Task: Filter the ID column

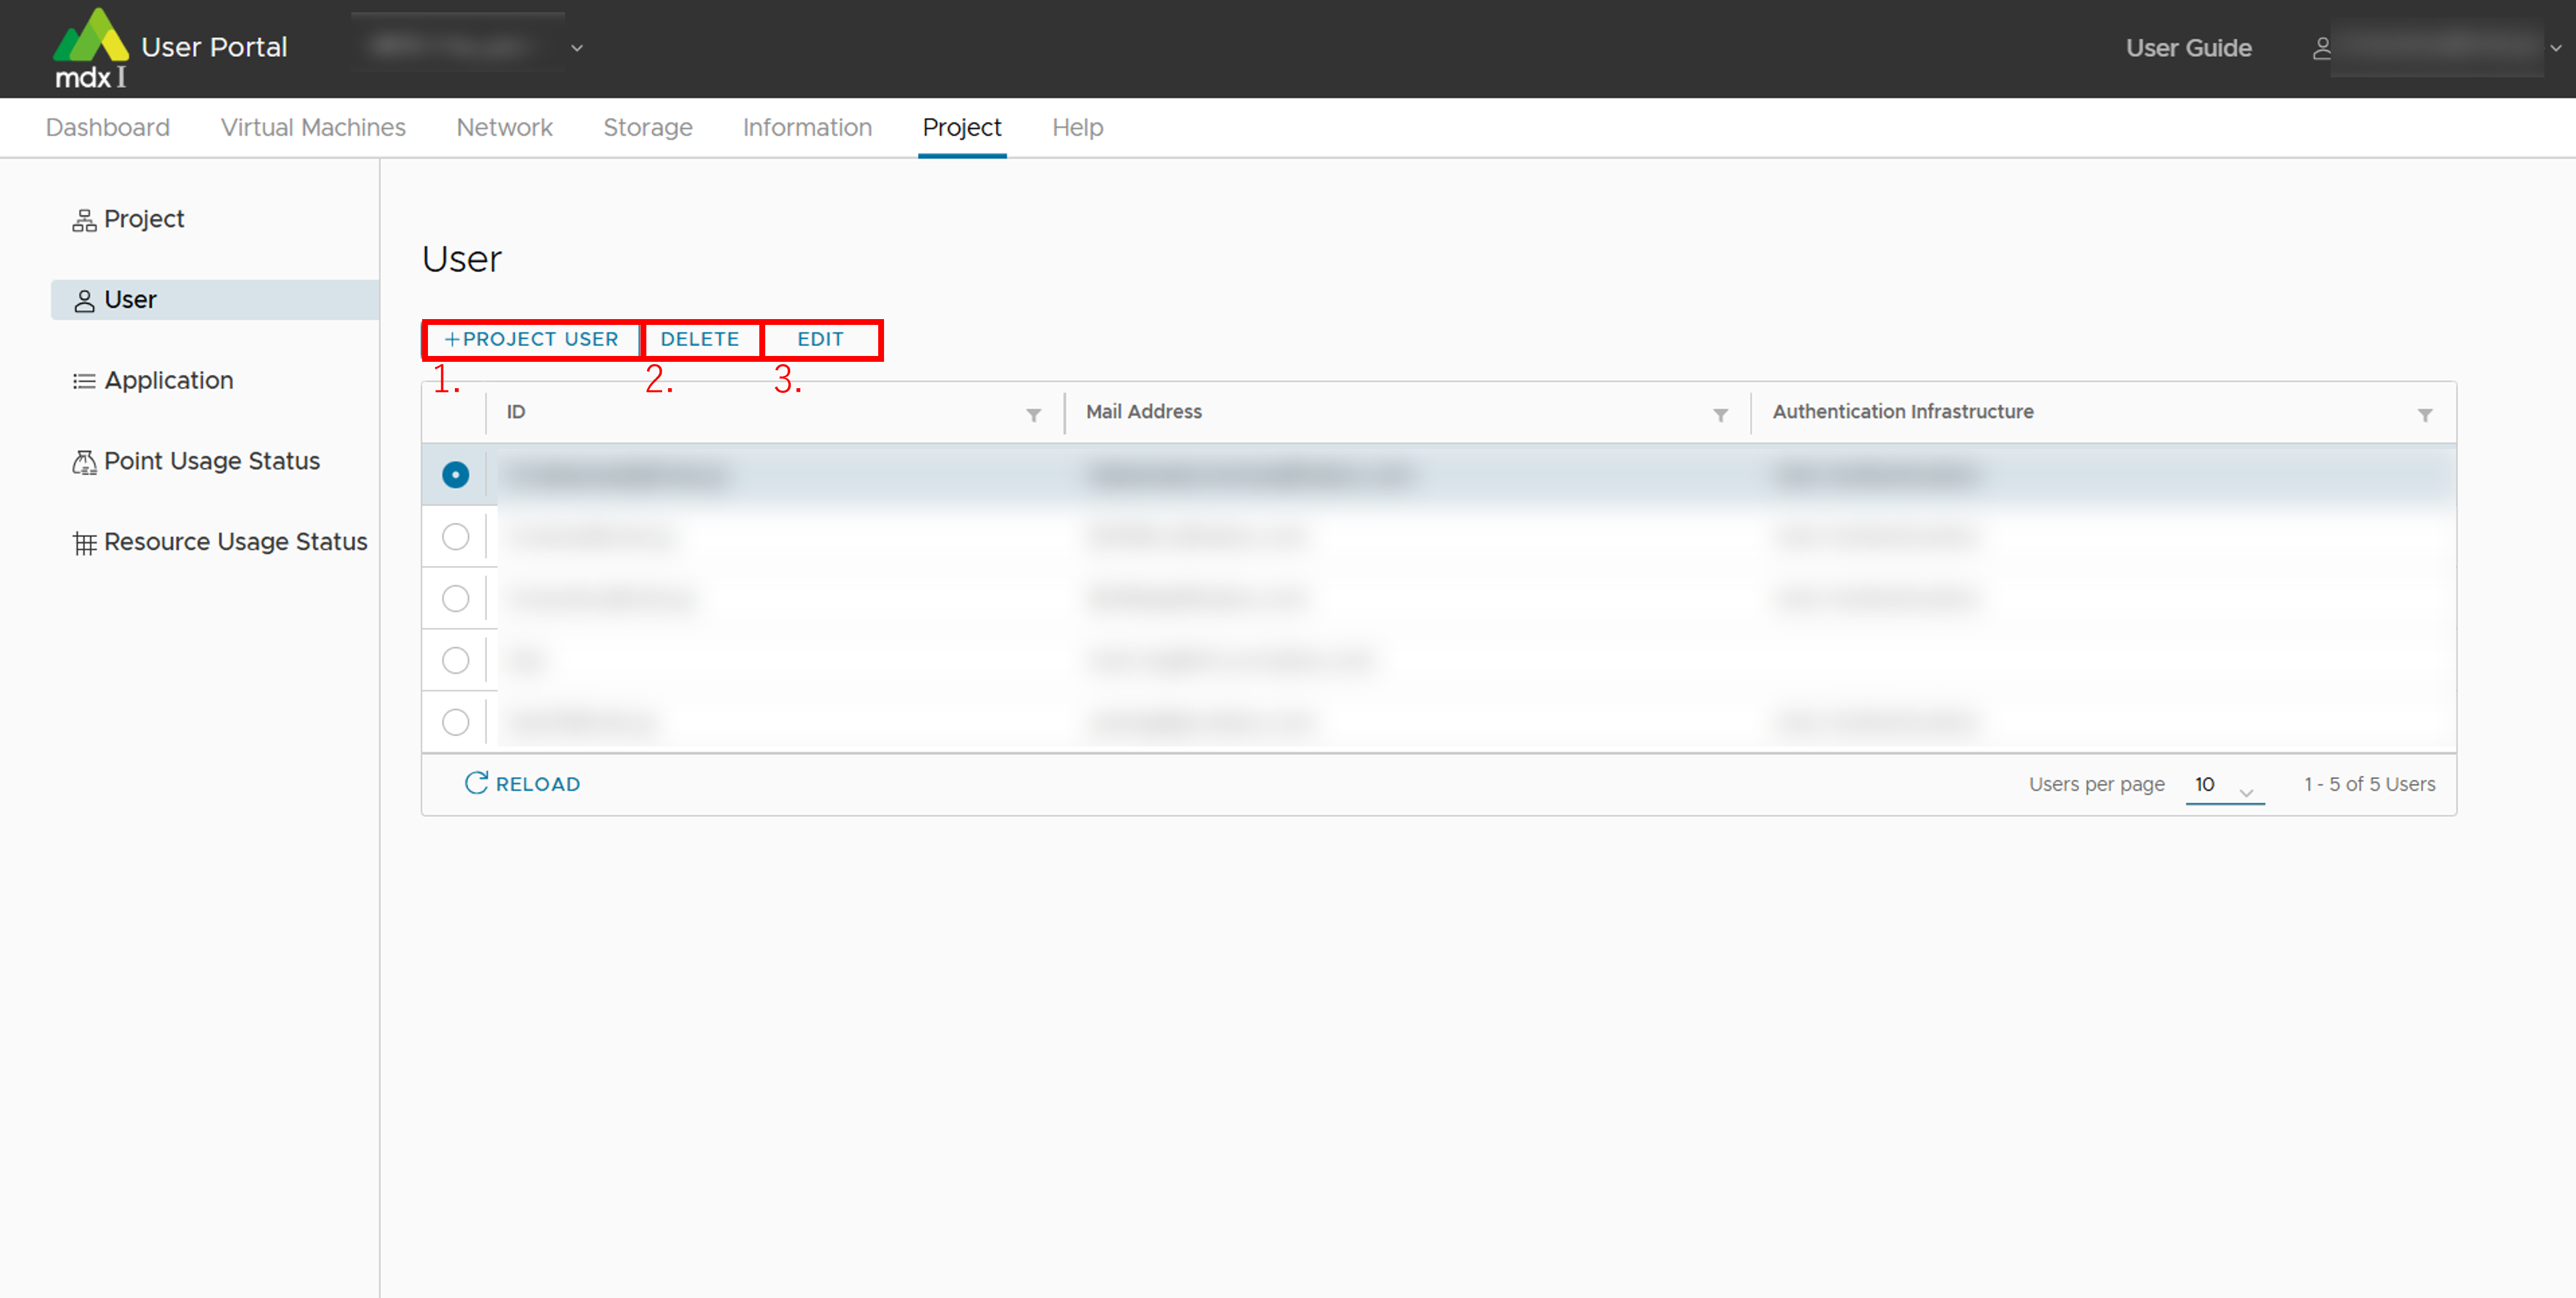Action: click(1033, 415)
